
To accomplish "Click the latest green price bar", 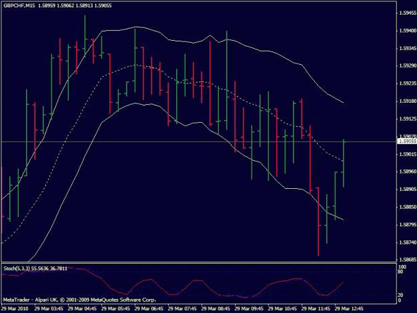I will [344, 164].
